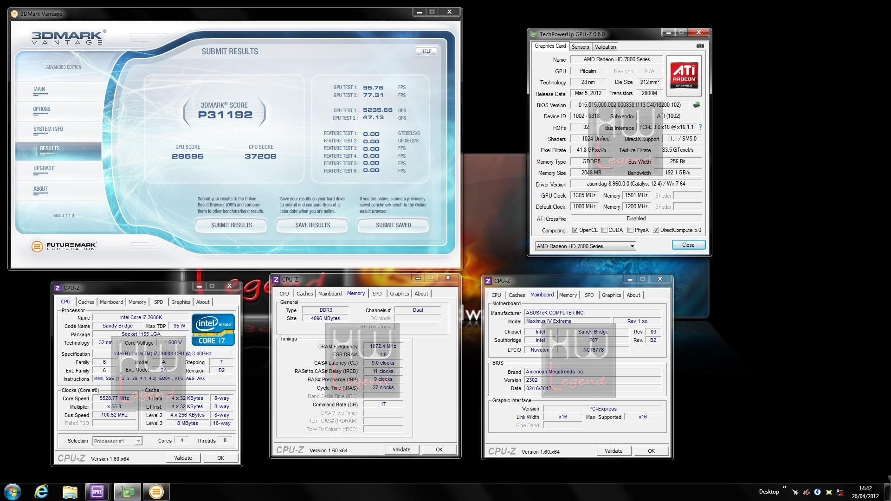Click the GPU Name field AMD Radeon HD 7800

tap(616, 59)
